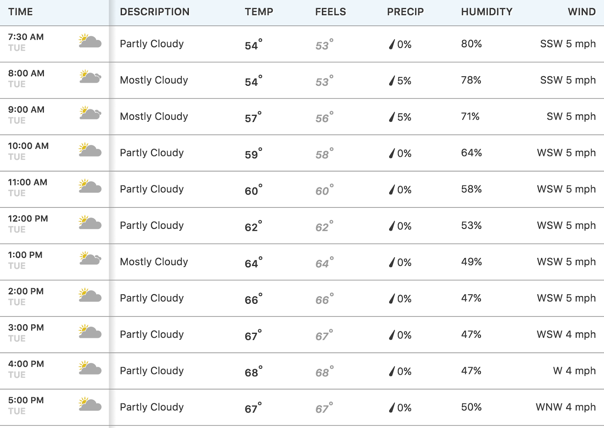The width and height of the screenshot is (604, 428).
Task: Click the 7:30 AM partly cloudy weather icon
Action: [x=90, y=41]
